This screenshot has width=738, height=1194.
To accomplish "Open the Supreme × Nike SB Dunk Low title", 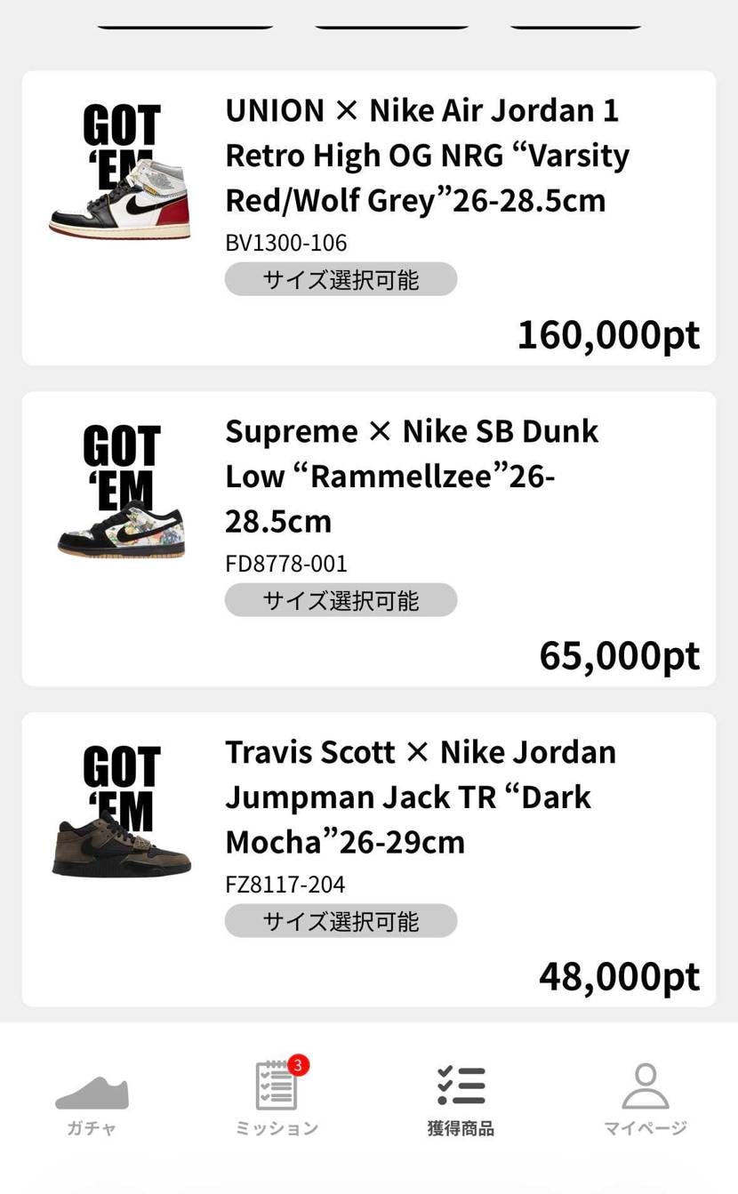I will coord(412,477).
